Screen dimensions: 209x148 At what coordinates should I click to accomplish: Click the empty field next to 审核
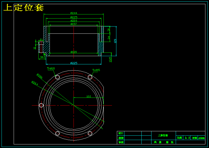133,142
